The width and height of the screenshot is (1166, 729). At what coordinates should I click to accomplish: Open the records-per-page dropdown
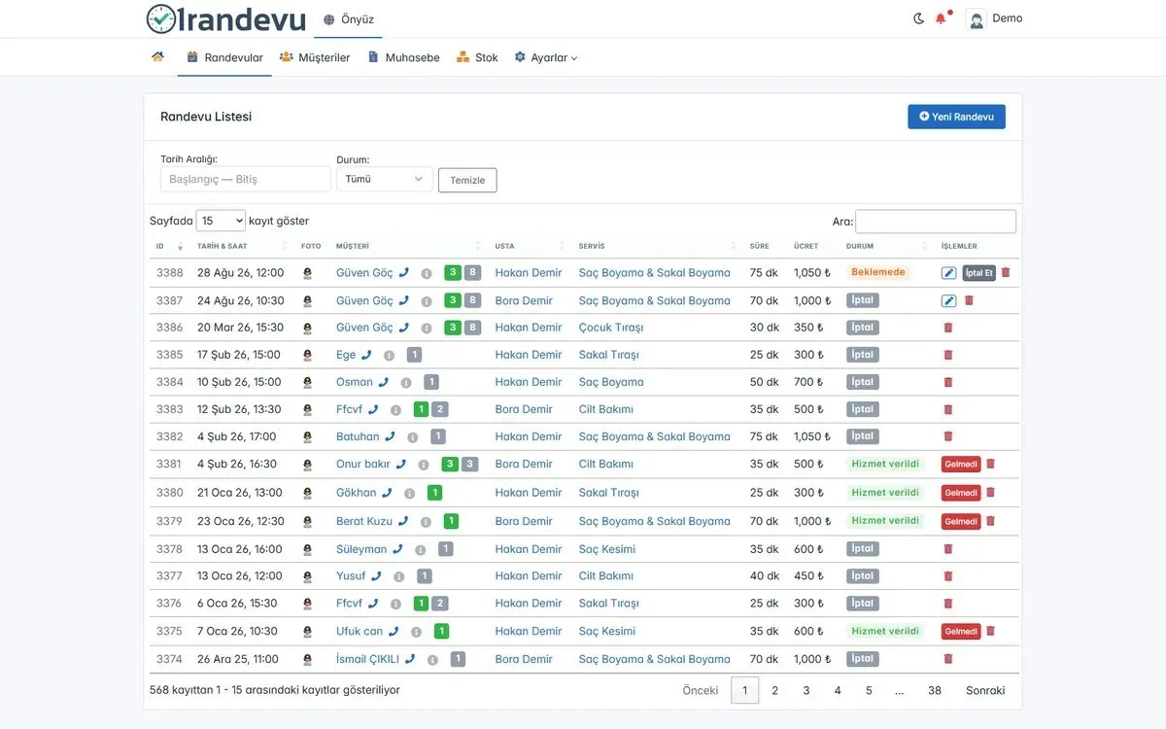(x=221, y=221)
